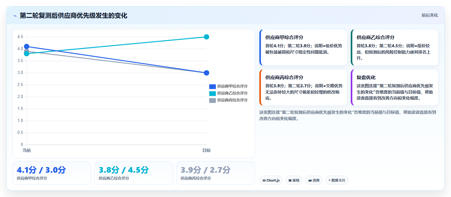Open the 供应商丙综合评分 description card
The height and width of the screenshot is (197, 451).
coord(303,87)
